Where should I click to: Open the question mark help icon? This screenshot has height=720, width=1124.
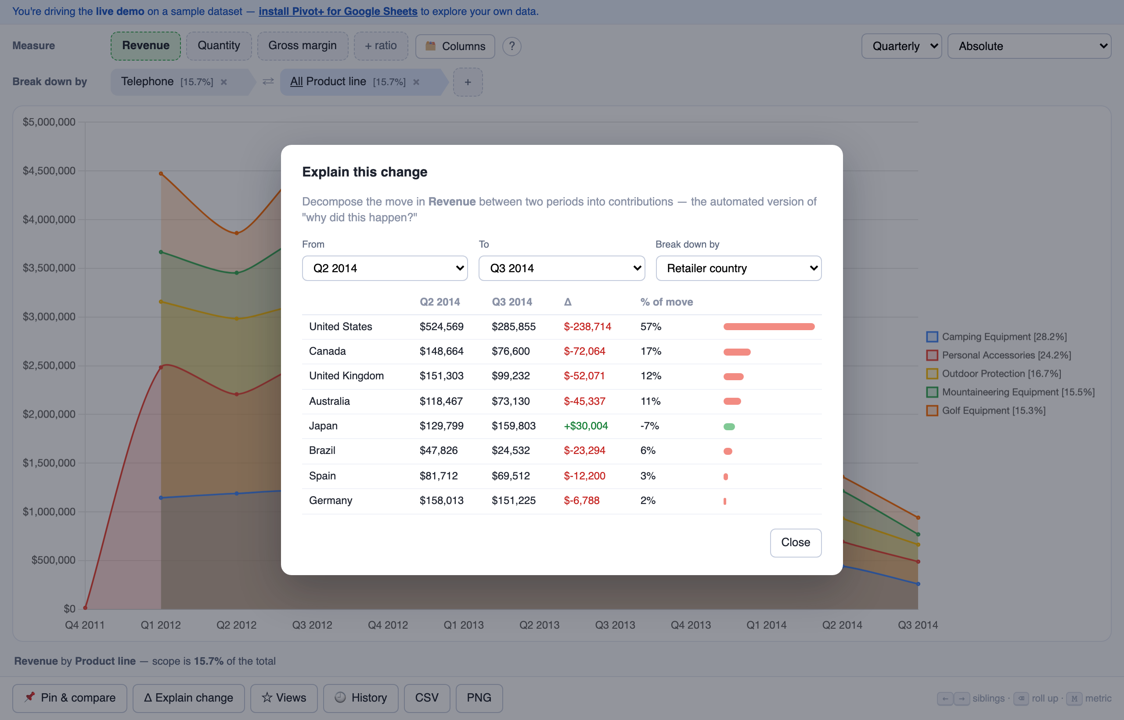(x=512, y=46)
